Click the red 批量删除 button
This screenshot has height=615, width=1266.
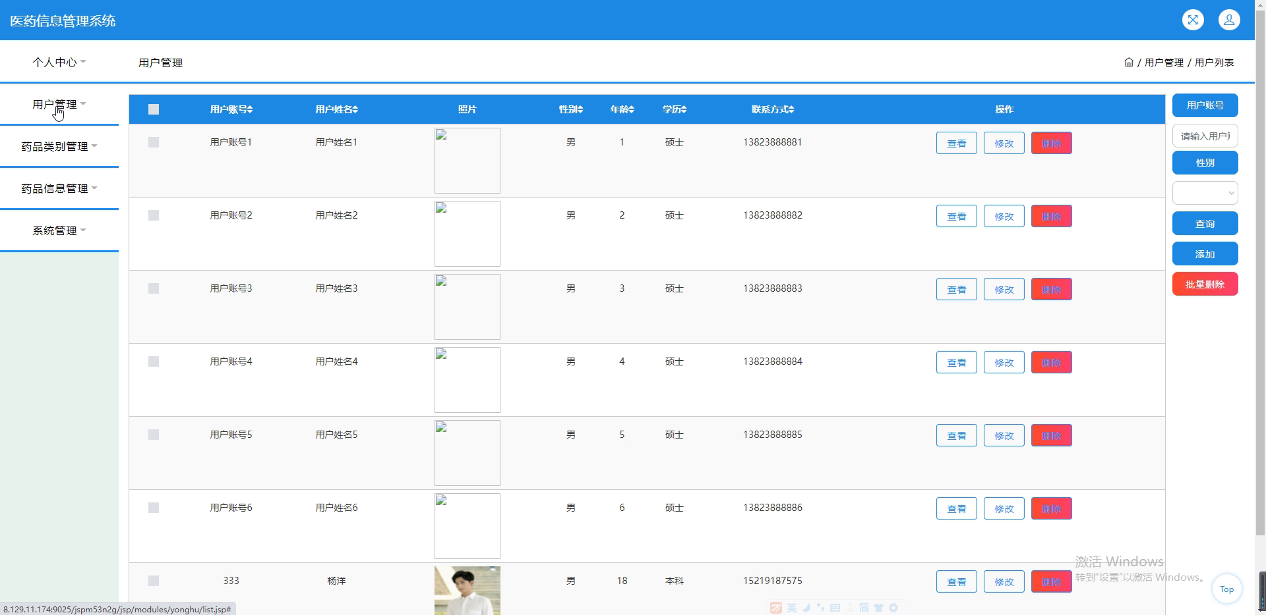[x=1205, y=284]
